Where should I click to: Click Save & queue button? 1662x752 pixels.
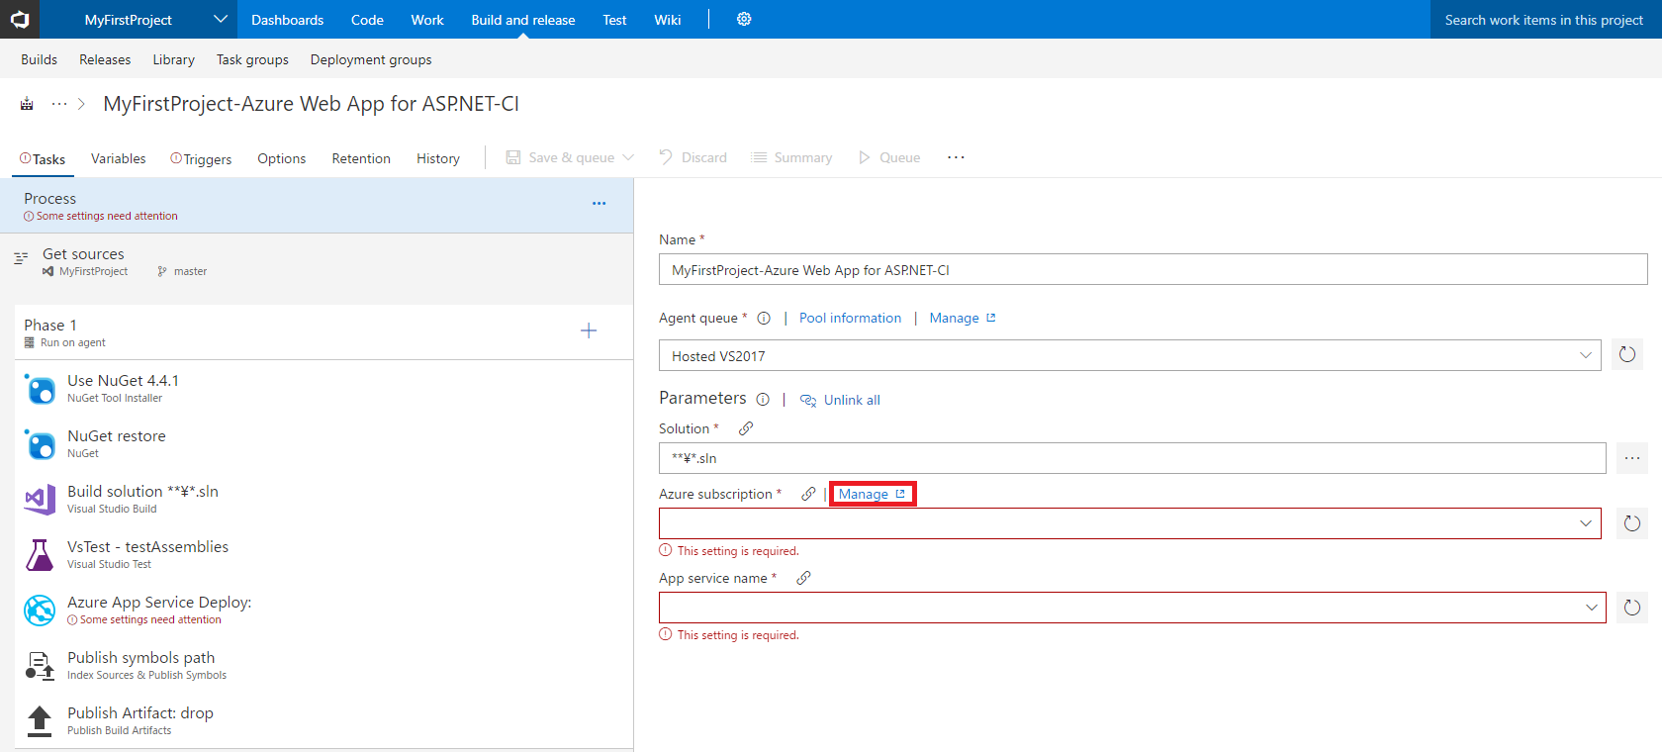click(x=560, y=157)
